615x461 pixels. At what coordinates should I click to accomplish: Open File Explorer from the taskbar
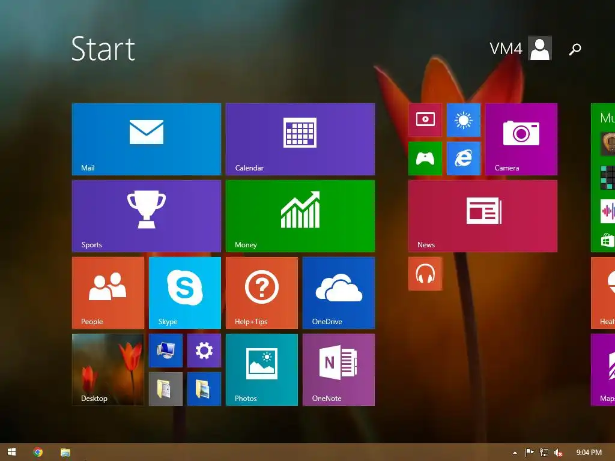pyautogui.click(x=65, y=452)
